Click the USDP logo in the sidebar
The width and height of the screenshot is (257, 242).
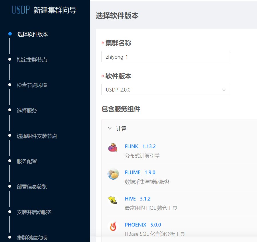[20, 9]
